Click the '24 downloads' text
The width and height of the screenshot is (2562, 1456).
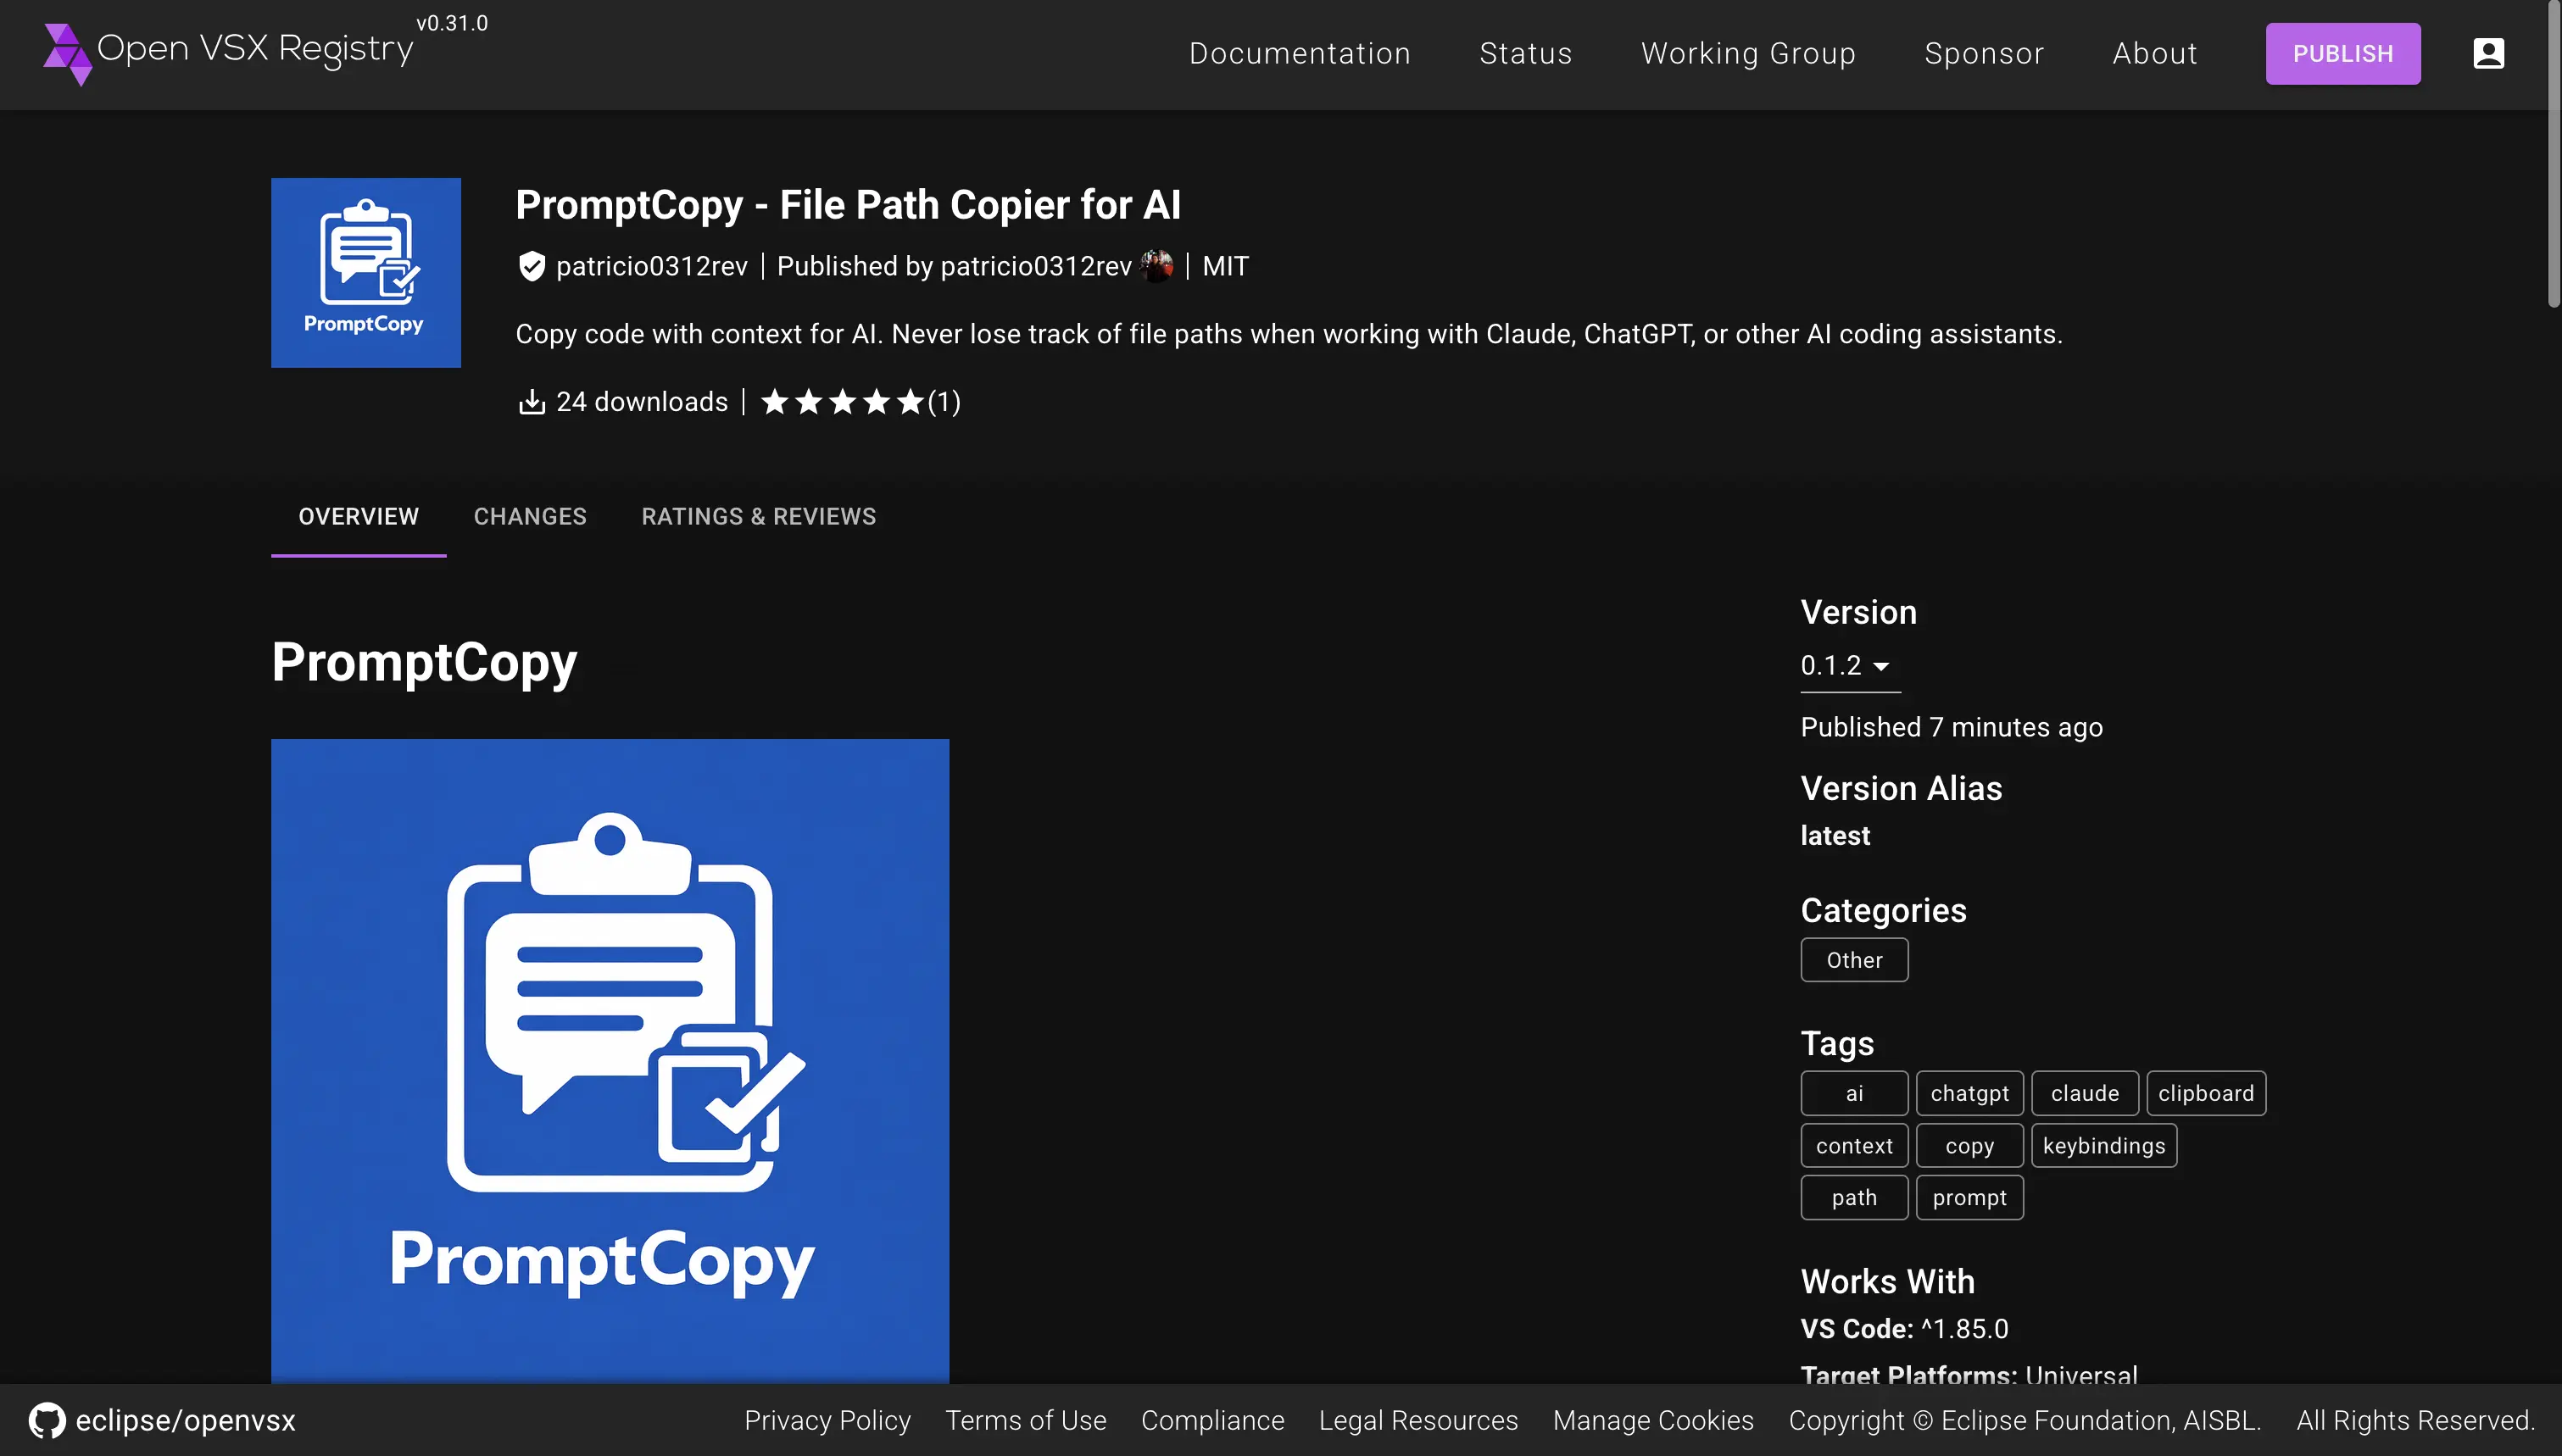(641, 402)
